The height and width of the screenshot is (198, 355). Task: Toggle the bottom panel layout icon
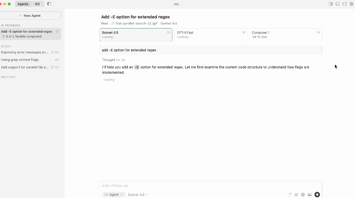337,4
